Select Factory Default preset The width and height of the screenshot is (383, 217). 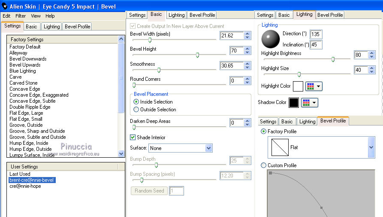pos(25,47)
